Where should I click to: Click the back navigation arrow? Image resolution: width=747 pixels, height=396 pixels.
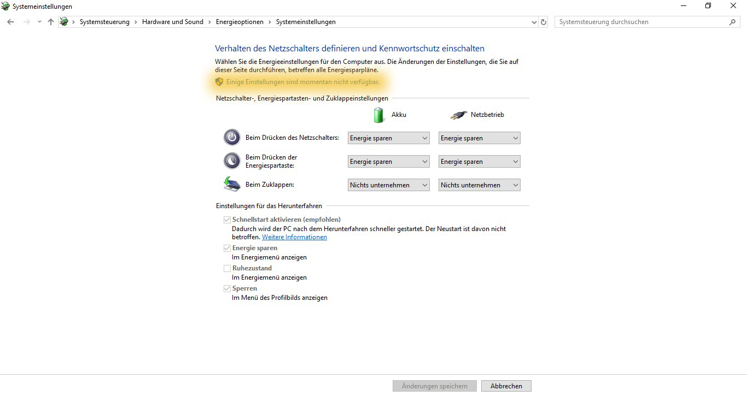[x=10, y=22]
